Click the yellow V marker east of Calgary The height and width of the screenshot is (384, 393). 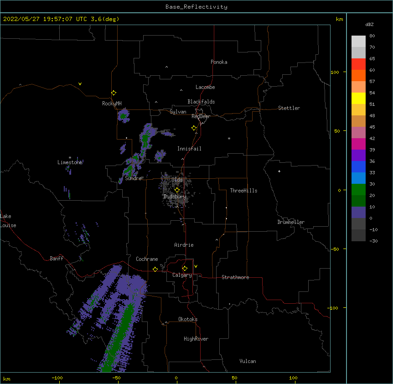click(x=196, y=266)
